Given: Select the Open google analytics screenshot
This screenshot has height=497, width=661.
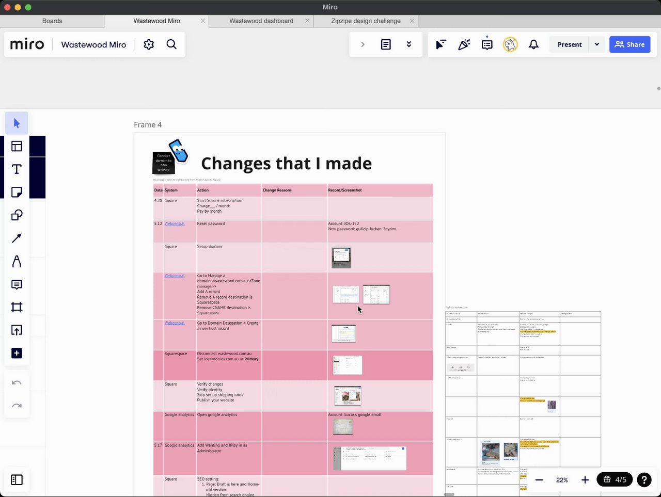Looking at the screenshot, I should [x=343, y=427].
